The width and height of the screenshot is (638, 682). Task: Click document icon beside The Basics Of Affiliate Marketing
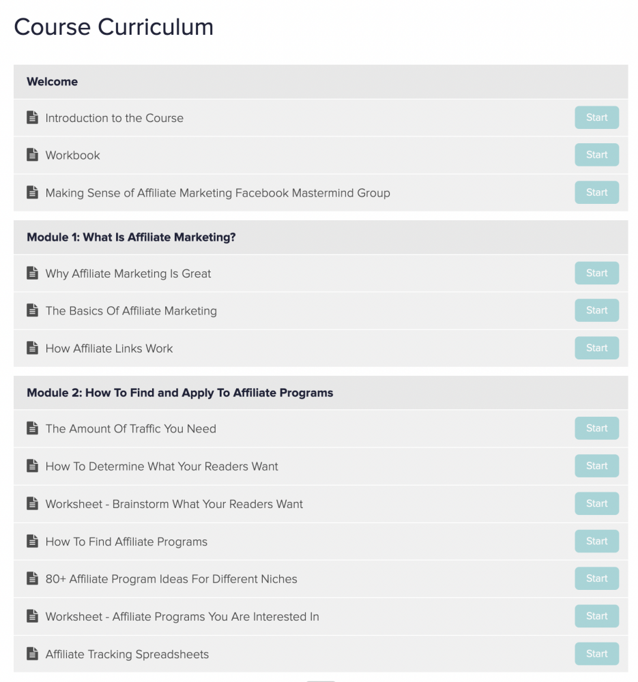pos(32,310)
